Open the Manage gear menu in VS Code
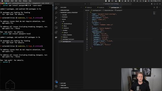162x91 pixels. 56,86
